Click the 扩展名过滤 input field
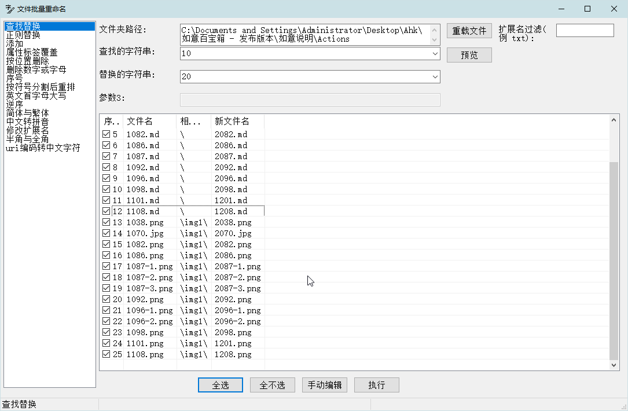 [x=585, y=31]
